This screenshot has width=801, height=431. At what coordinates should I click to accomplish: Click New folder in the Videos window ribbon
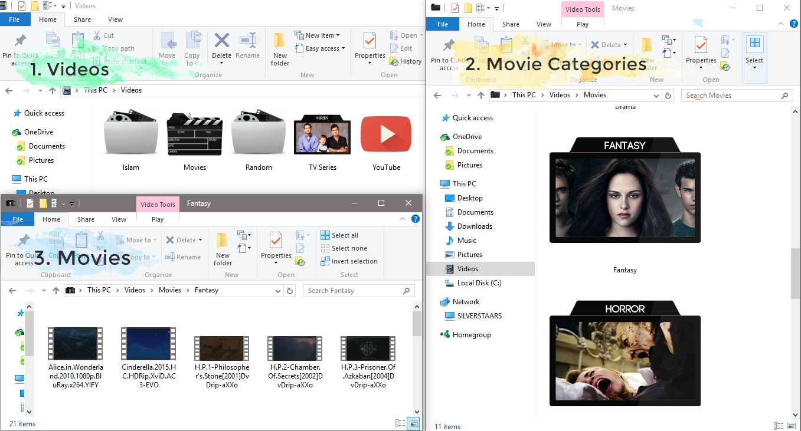click(280, 48)
